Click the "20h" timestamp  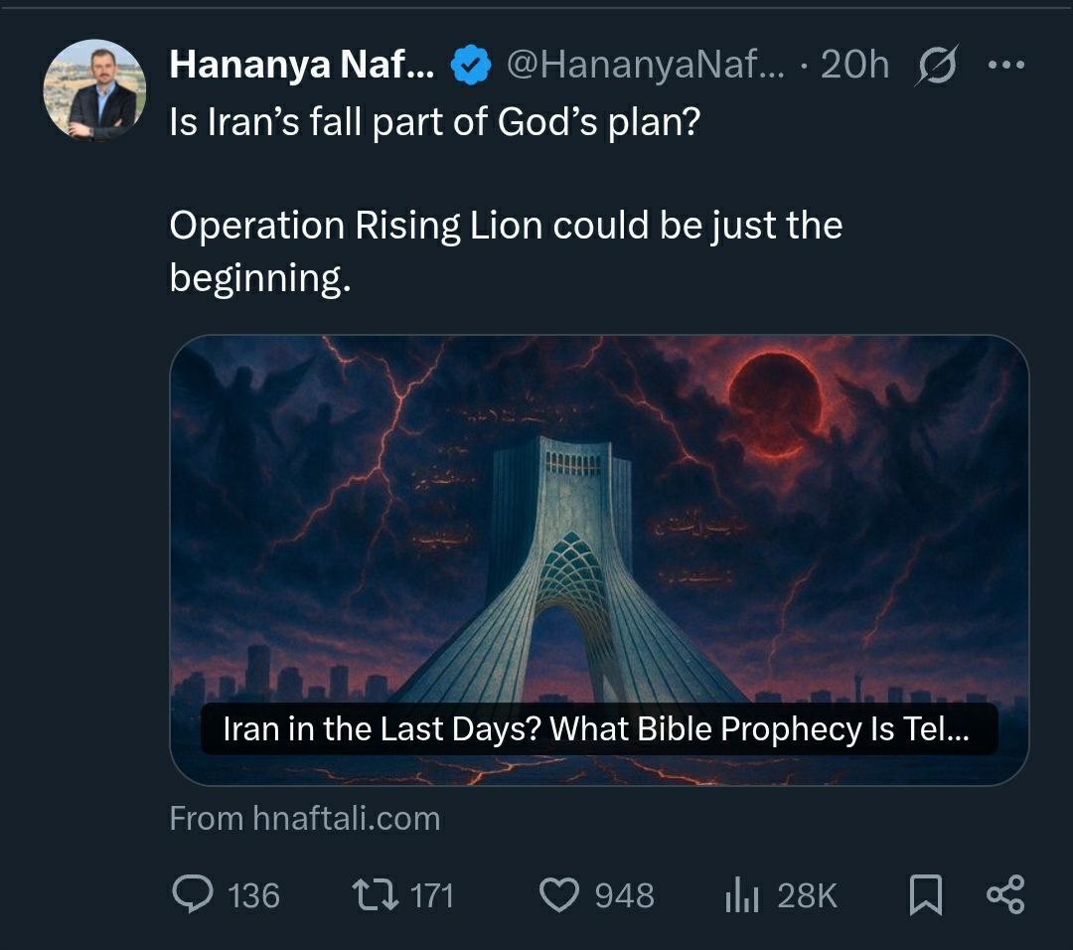(854, 66)
